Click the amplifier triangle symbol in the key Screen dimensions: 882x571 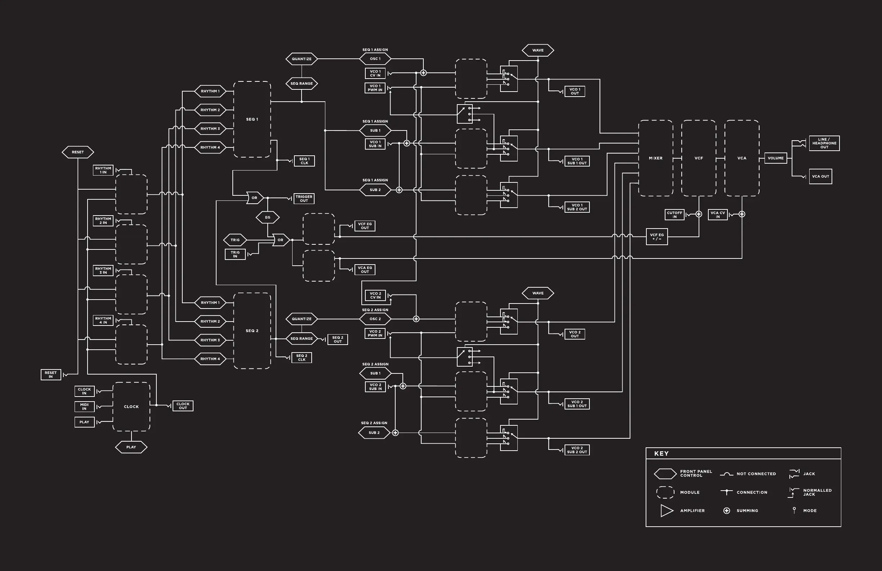666,510
